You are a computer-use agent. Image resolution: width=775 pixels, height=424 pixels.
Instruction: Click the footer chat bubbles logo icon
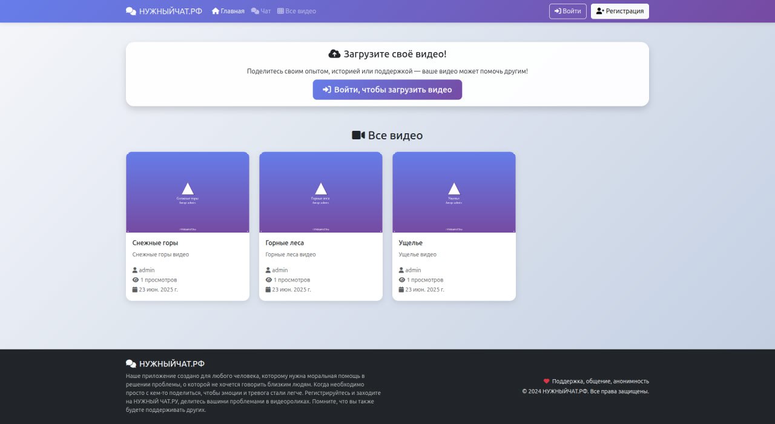(x=131, y=363)
